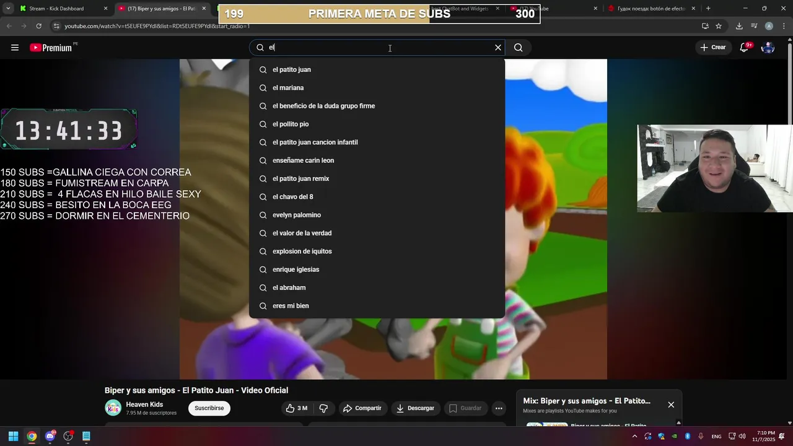Viewport: 793px width, 446px height.
Task: Show hidden system tray icons
Action: tap(634, 436)
